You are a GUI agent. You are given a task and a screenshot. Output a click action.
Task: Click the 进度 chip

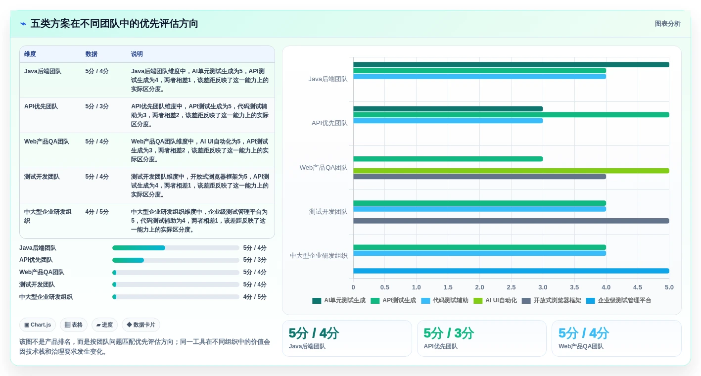click(x=104, y=325)
